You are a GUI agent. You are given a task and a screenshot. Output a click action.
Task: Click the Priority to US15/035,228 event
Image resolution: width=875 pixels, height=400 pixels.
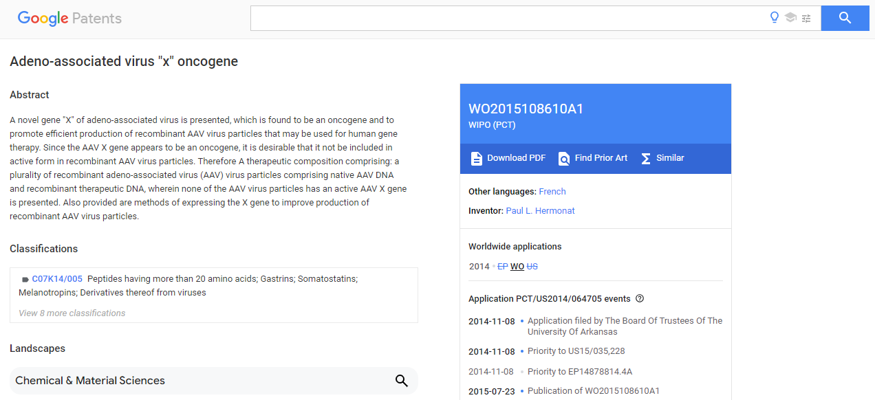click(x=576, y=351)
